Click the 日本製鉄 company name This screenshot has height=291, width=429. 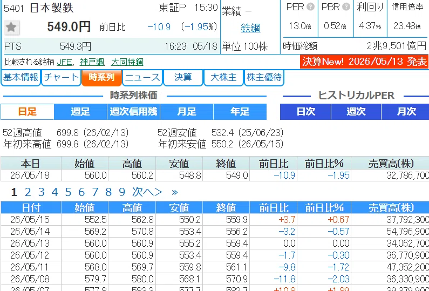coord(51,8)
